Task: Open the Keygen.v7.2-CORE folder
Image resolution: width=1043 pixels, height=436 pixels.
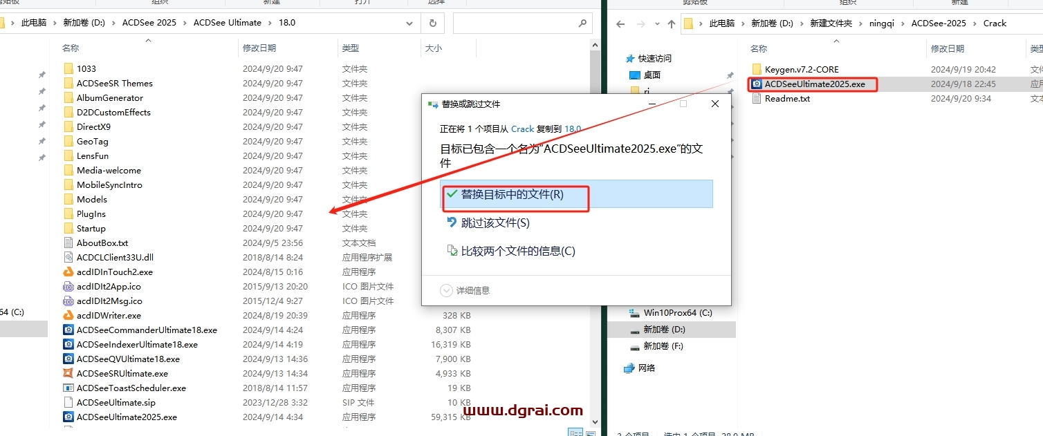Action: [x=801, y=70]
